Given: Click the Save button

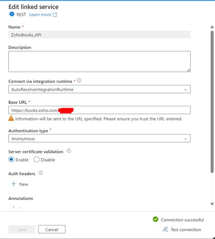Looking at the screenshot, I should point(22,229).
